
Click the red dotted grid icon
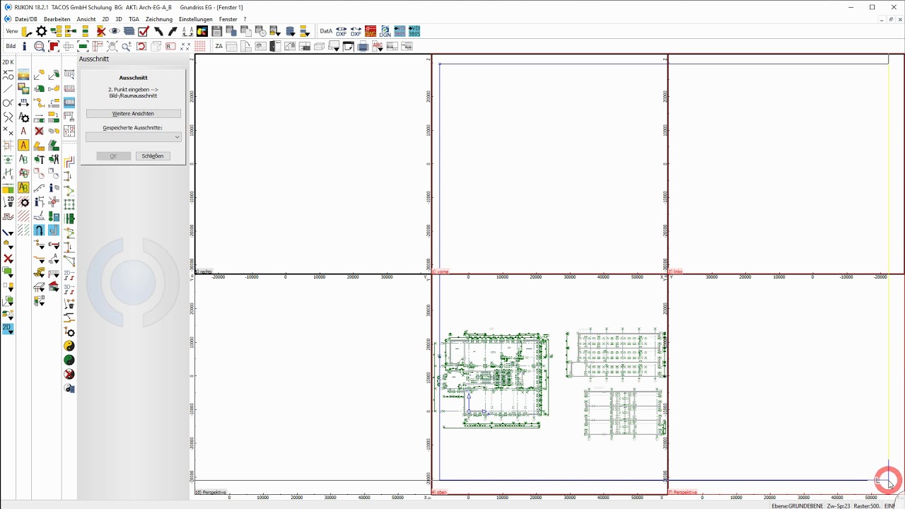coord(200,46)
